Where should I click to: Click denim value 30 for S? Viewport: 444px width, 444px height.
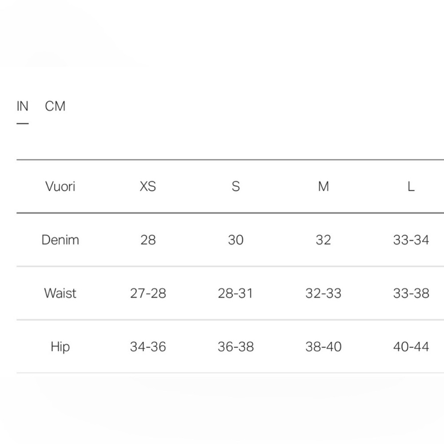(x=236, y=240)
